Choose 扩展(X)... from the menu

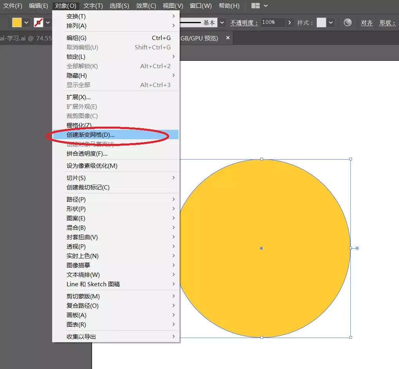pyautogui.click(x=78, y=97)
